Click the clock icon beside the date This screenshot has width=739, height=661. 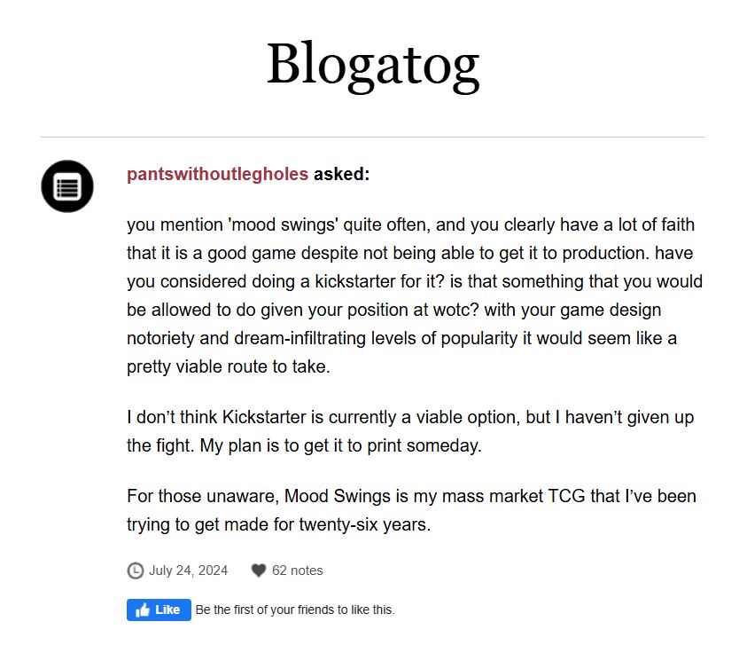[136, 571]
